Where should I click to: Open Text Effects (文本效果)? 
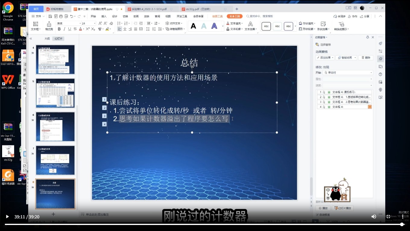(x=250, y=26)
